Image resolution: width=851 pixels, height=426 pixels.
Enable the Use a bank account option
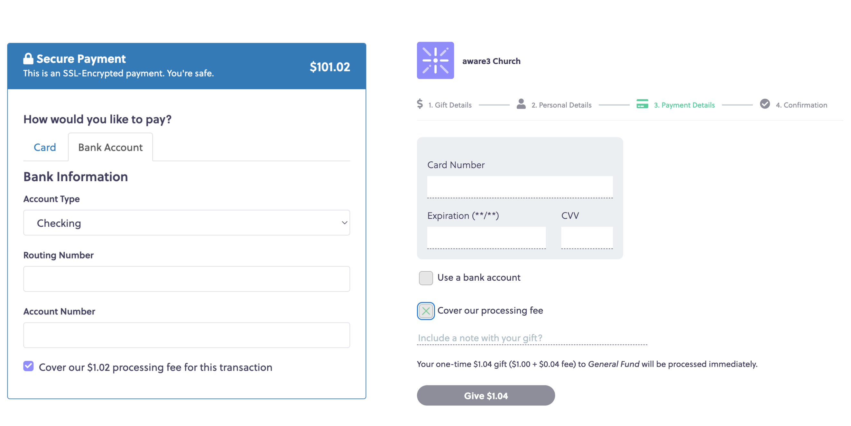tap(426, 278)
